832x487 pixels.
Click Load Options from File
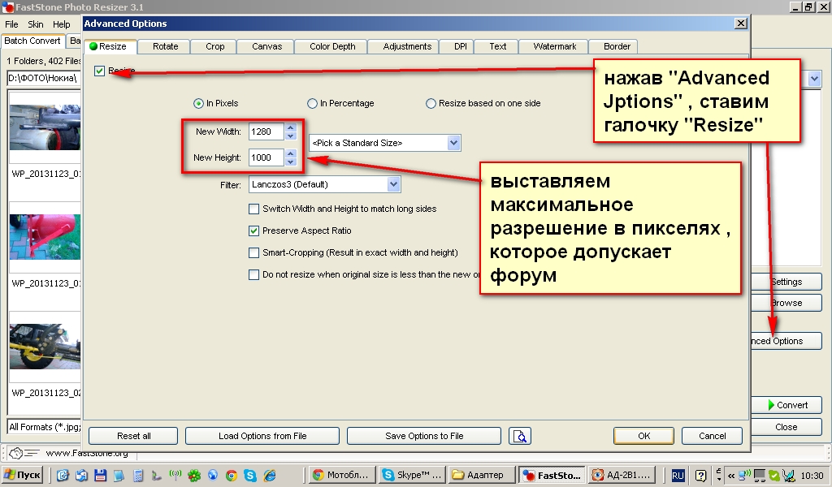(262, 436)
